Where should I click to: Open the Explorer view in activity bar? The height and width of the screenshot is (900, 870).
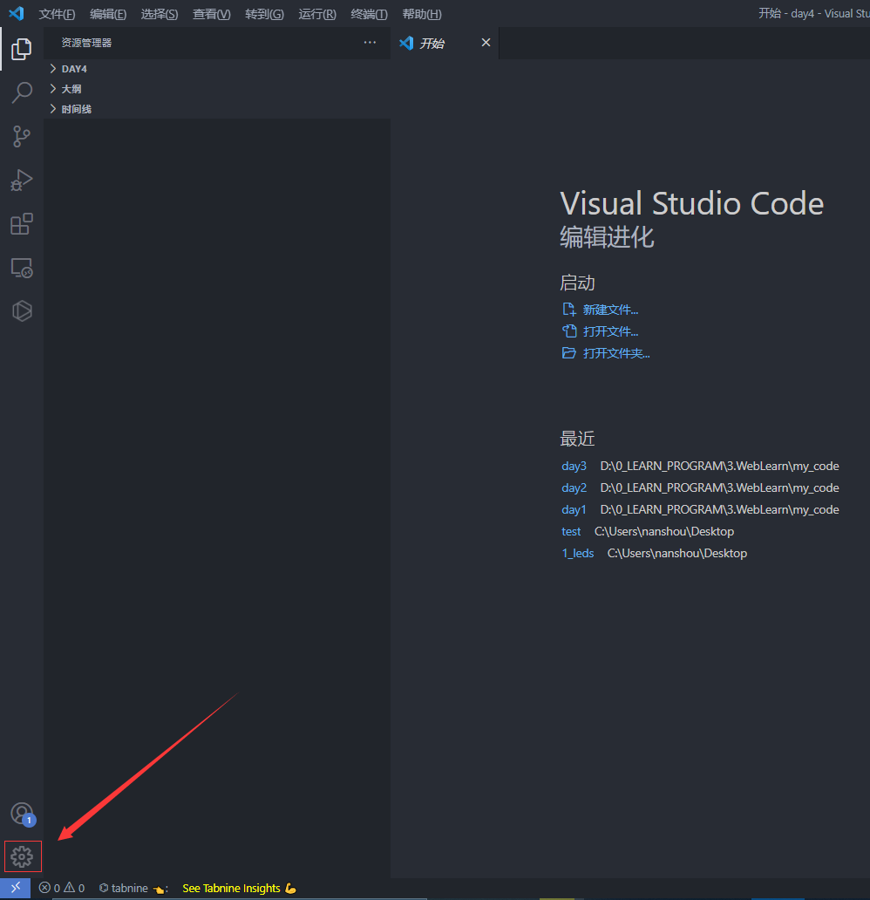click(22, 49)
